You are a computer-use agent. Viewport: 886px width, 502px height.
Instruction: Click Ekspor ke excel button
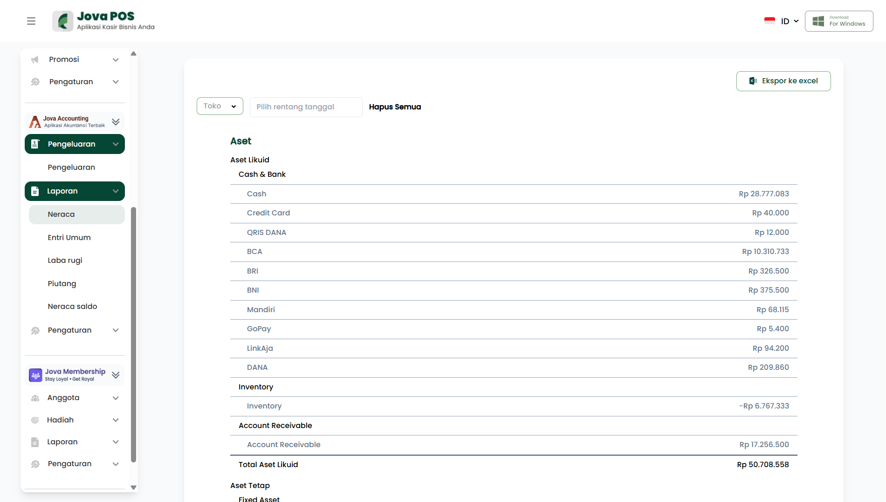(x=783, y=81)
